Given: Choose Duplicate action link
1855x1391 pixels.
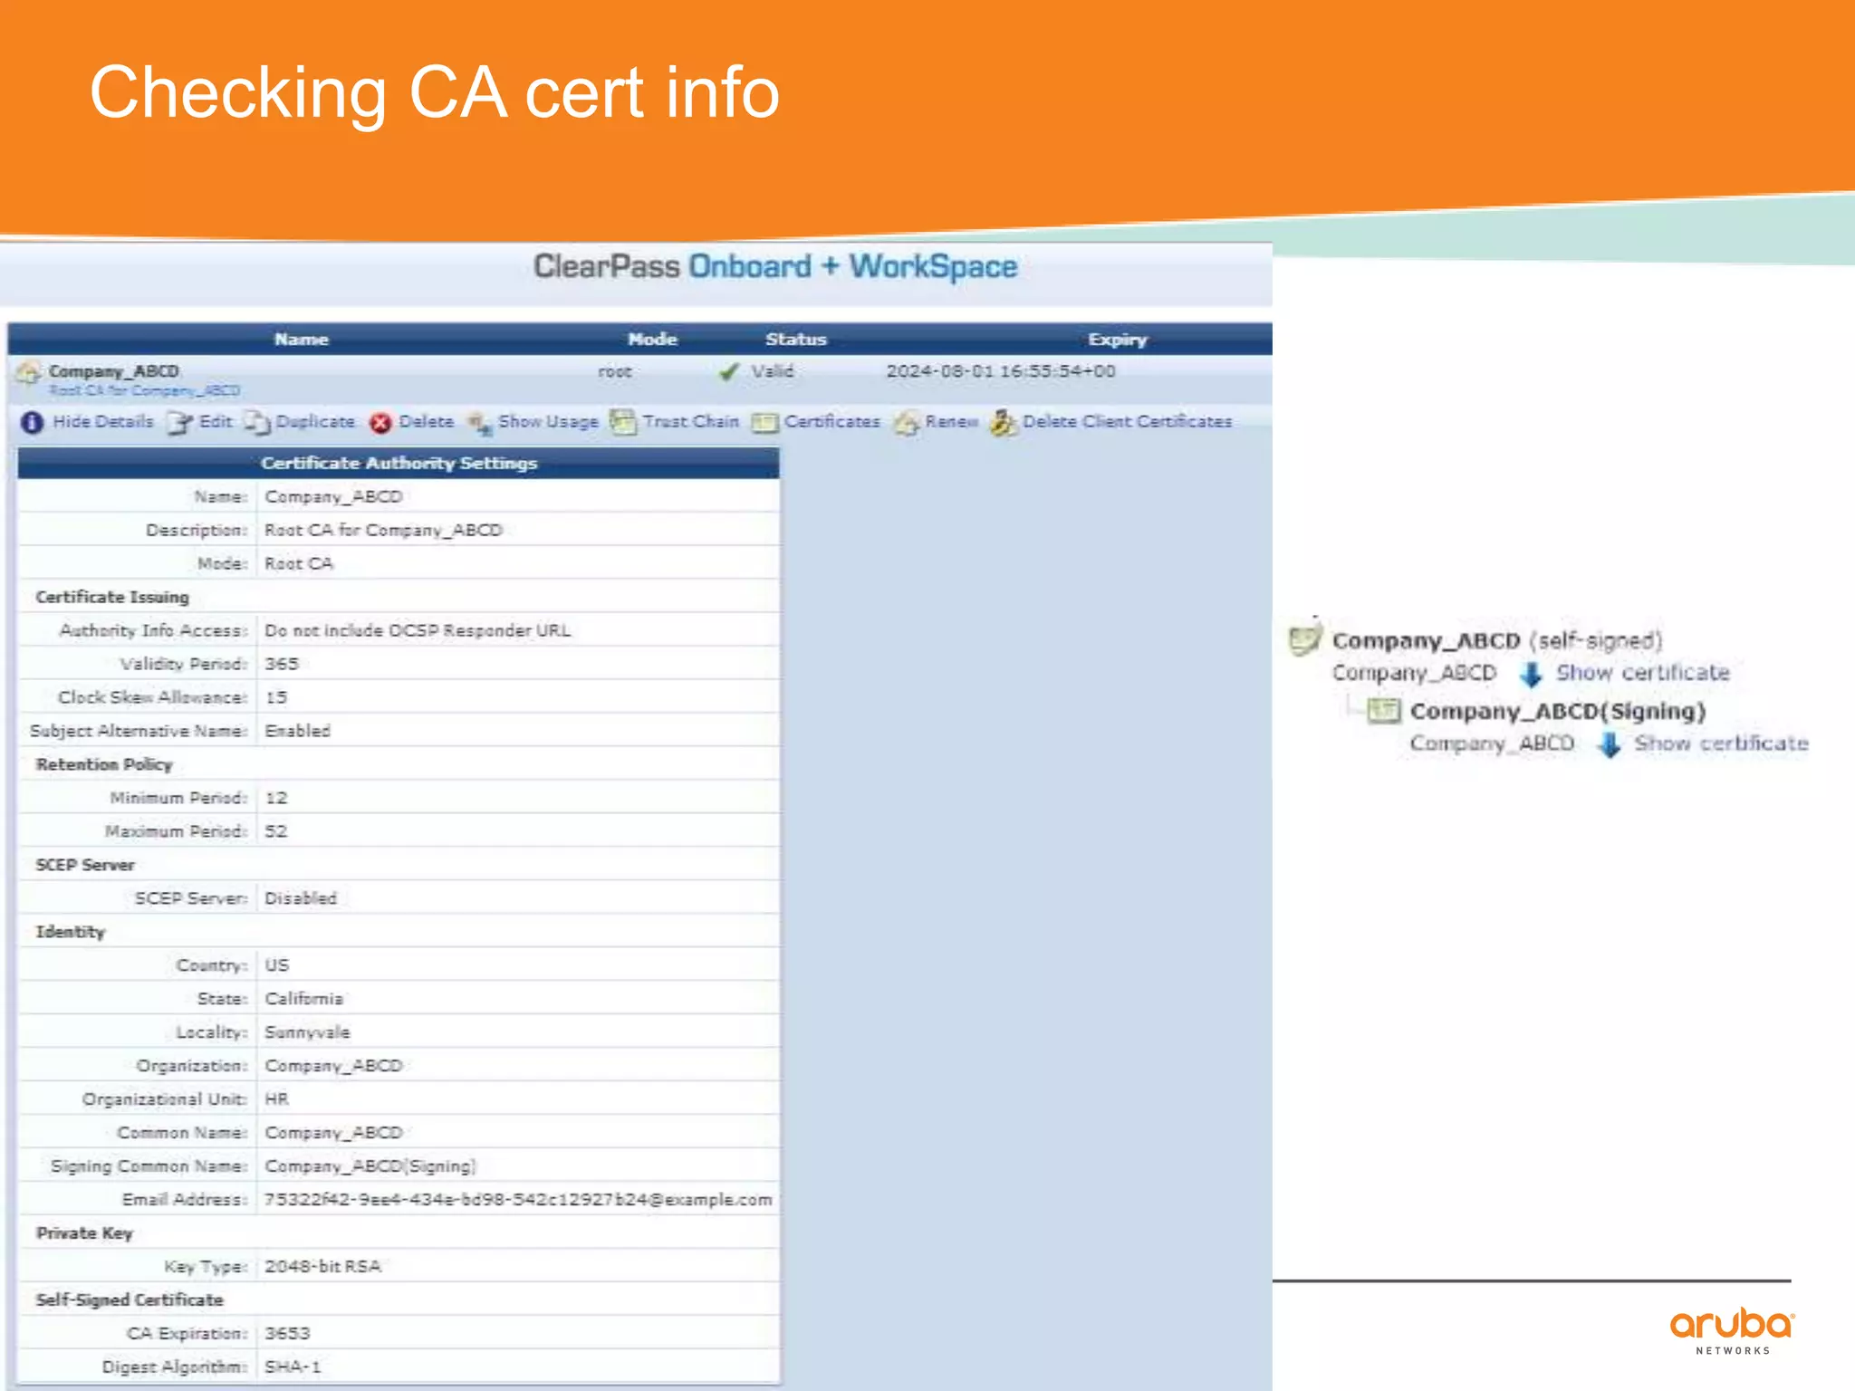Looking at the screenshot, I should [x=315, y=422].
